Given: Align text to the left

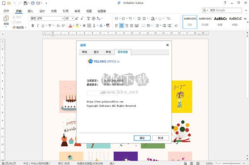Looking at the screenshot, I should 116,26.
